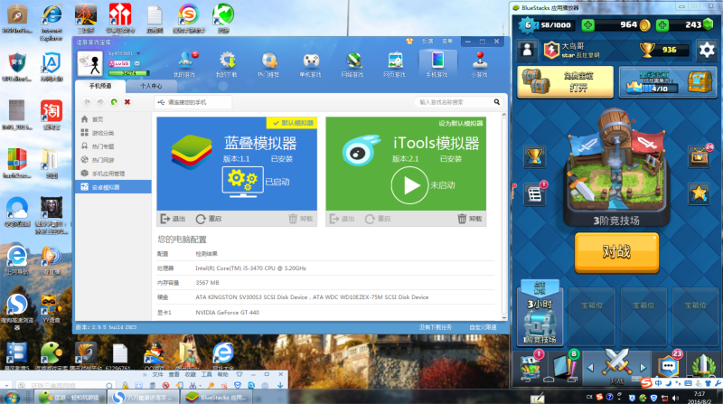Click the previous arrow beside crossed swords

tap(590, 368)
